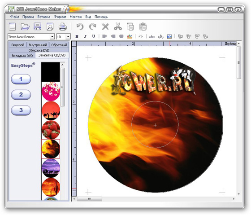This screenshot has height=215, width=251.
Task: Click first object ordering icon
Action: pyautogui.click(x=180, y=36)
